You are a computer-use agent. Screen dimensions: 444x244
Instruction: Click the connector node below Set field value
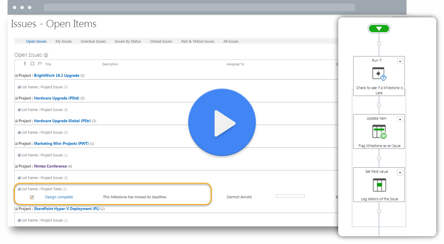pyautogui.click(x=379, y=211)
